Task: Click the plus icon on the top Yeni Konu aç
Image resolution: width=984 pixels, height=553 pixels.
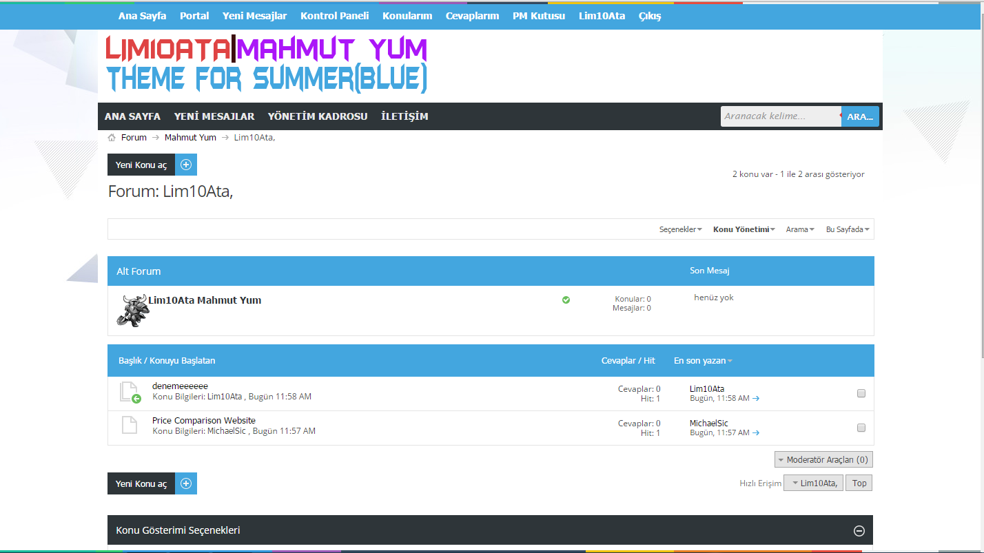Action: click(x=186, y=165)
